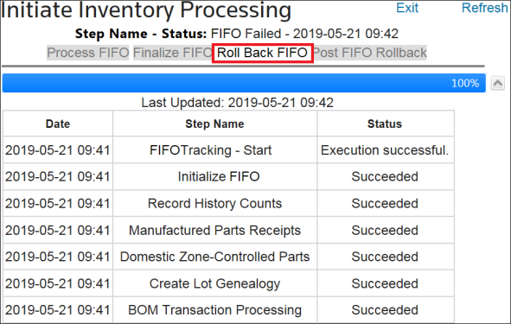Select the FIFOTracking - Start row
Viewport: 511px width, 324px height.
coord(228,150)
